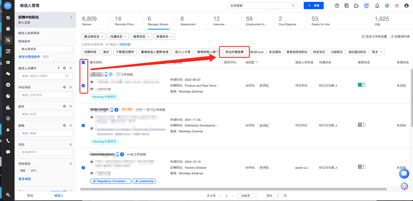Open the 沟通状态 dropdown

coord(118,36)
